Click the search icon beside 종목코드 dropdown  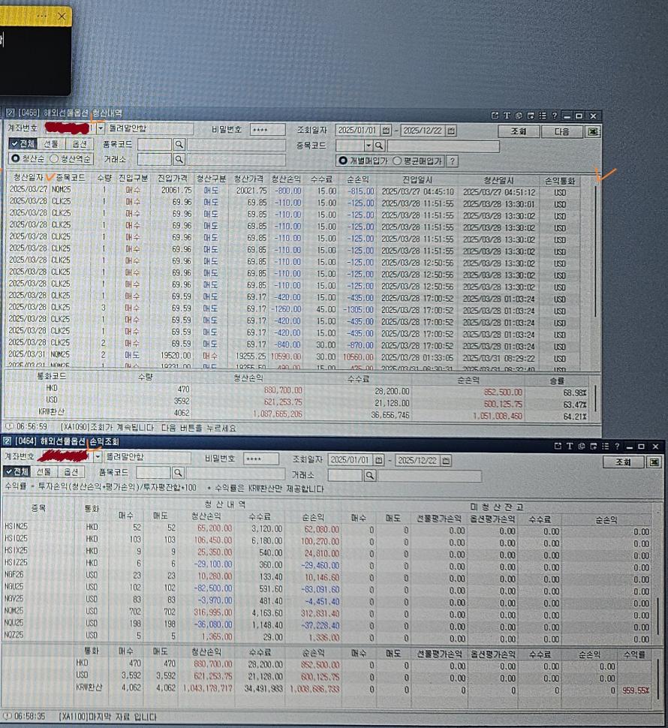(380, 146)
